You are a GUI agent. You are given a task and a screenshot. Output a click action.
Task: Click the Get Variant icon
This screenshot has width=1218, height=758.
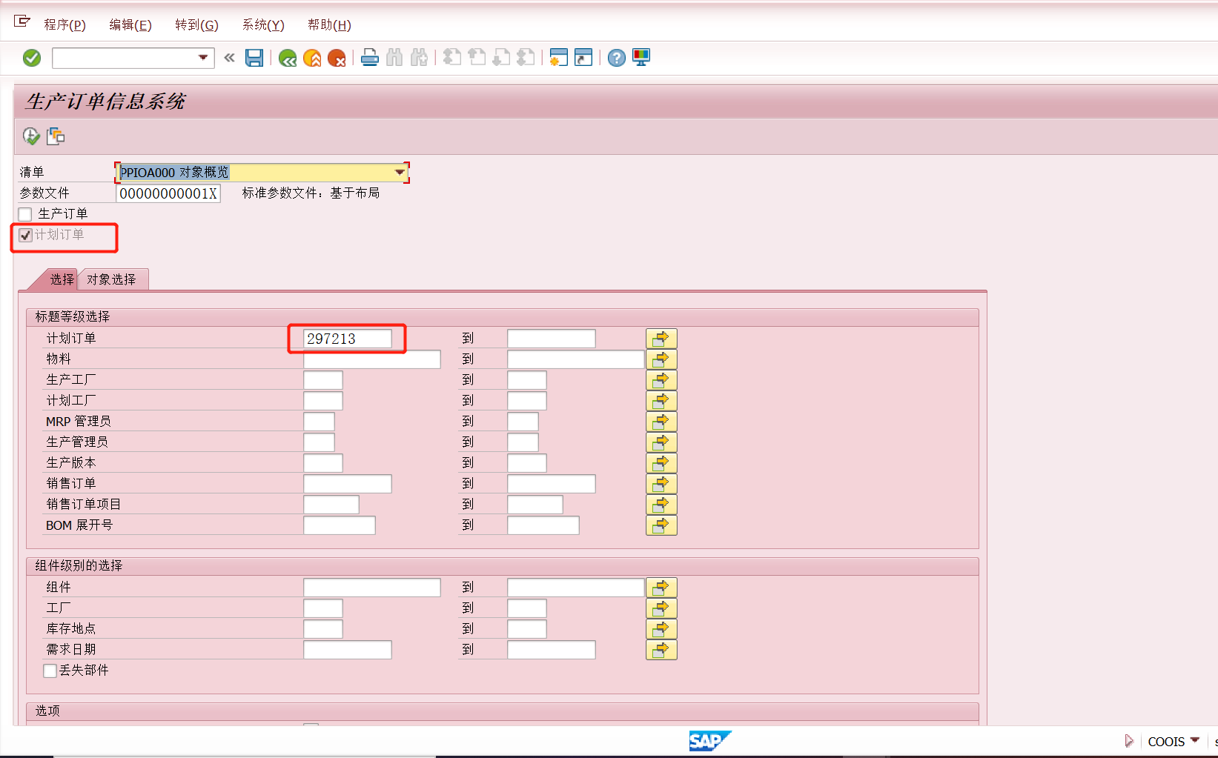coord(56,136)
